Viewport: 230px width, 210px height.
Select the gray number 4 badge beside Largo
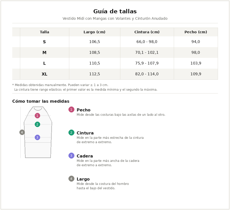[71, 179]
